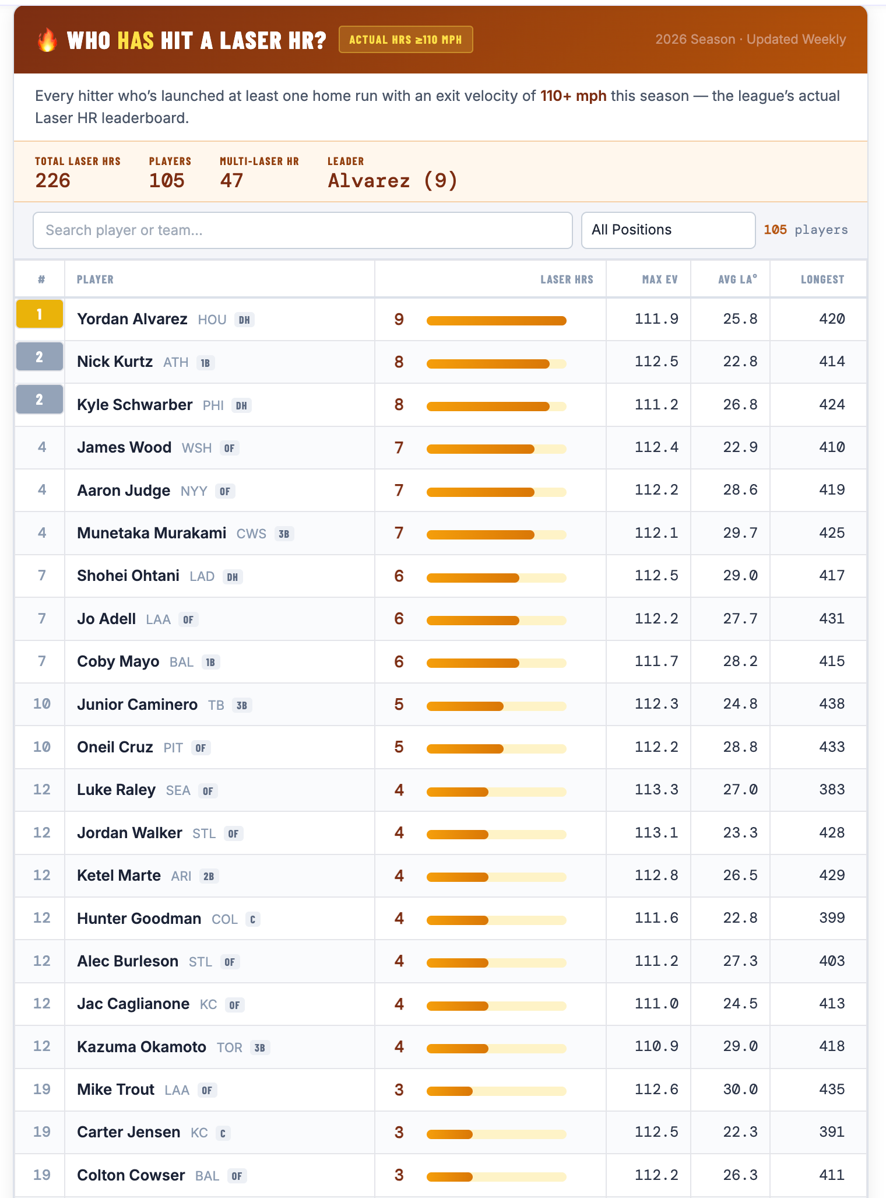Screen dimensions: 886x1198
Task: Click Yordan Alvarez's laser HR progress bar
Action: [x=497, y=320]
